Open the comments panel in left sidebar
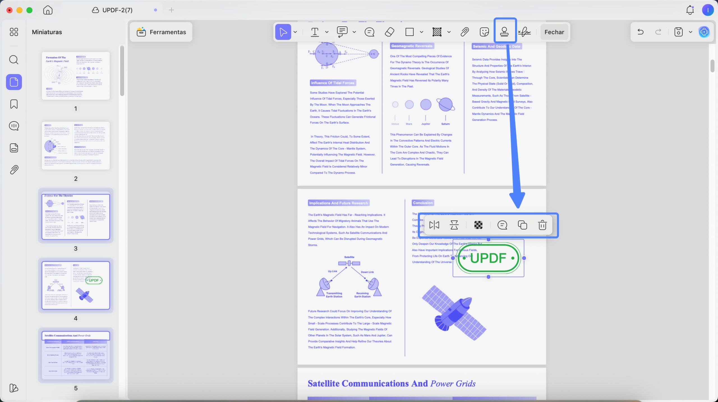The height and width of the screenshot is (402, 718). coord(14,126)
